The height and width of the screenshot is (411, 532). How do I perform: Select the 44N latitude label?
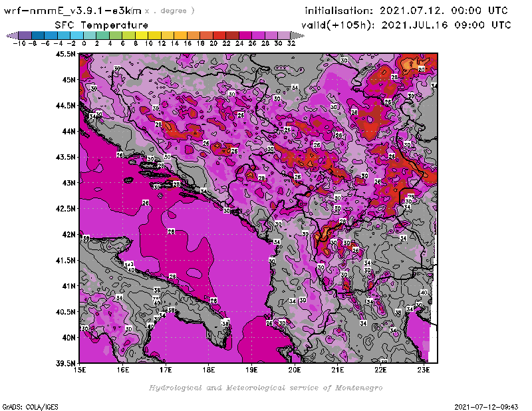click(69, 131)
